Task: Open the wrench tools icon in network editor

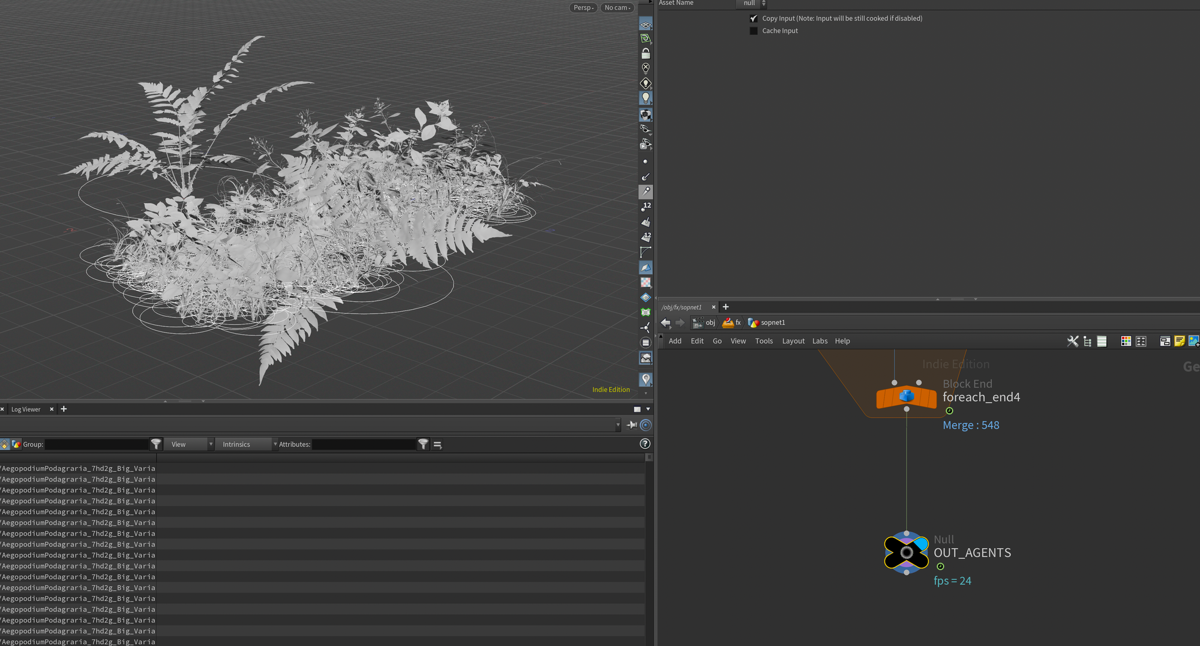Action: point(1072,341)
